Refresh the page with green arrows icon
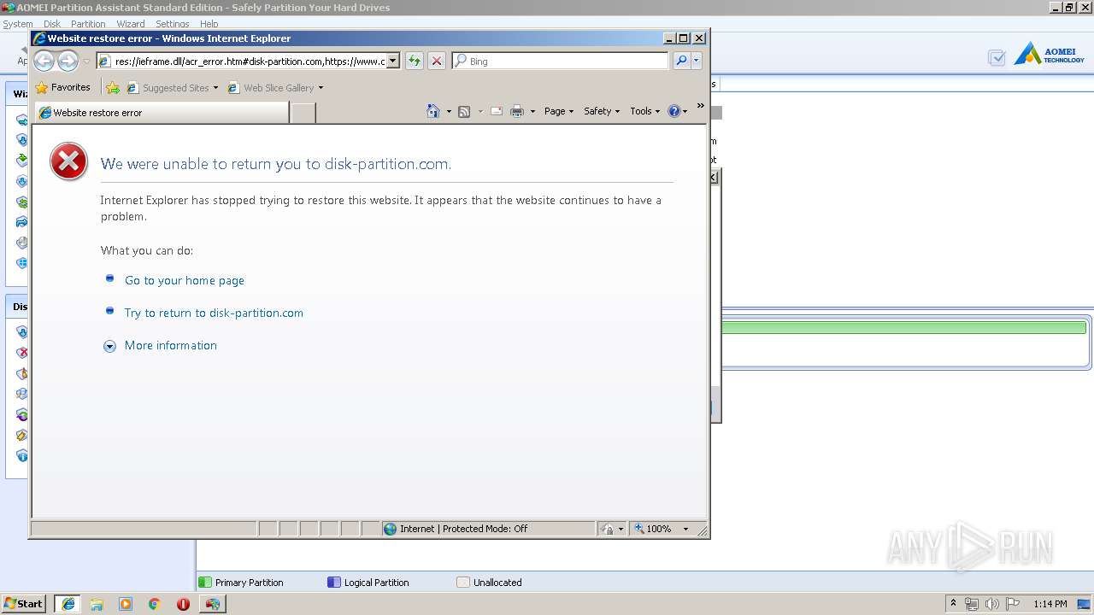1094x615 pixels. (x=415, y=61)
